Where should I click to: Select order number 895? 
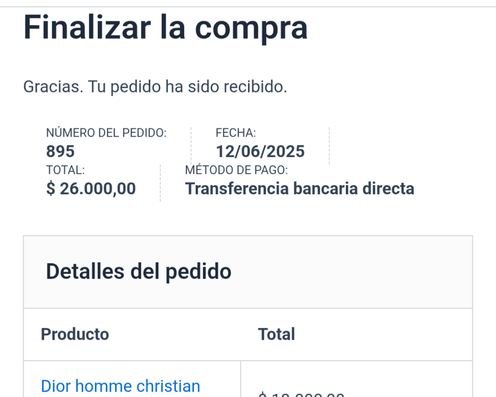(x=60, y=151)
